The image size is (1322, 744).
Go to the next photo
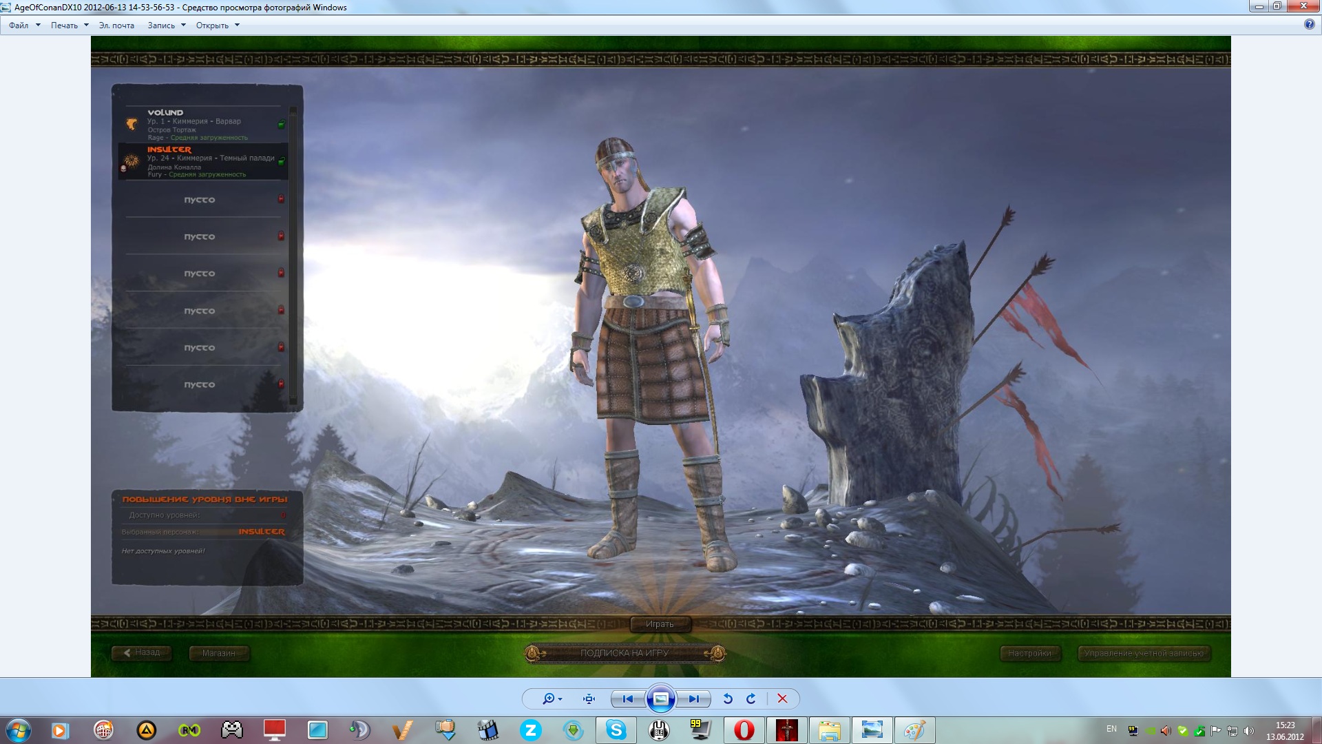pyautogui.click(x=694, y=699)
